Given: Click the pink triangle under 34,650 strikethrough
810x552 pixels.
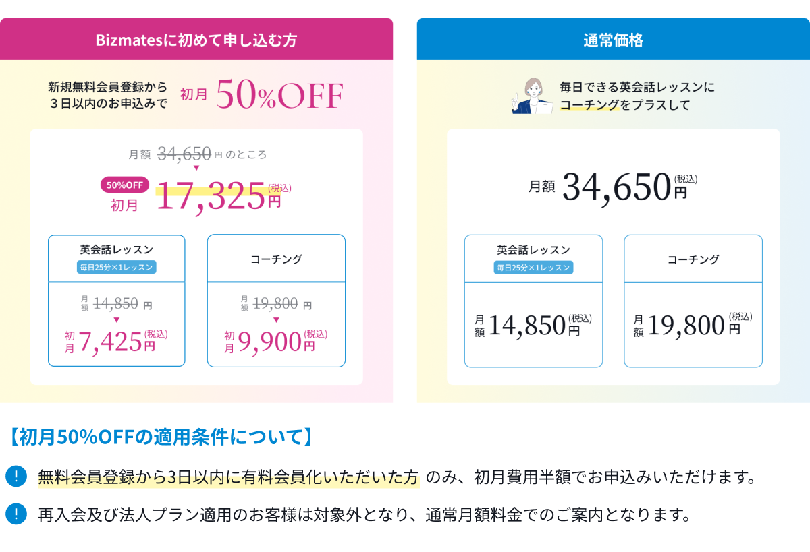Looking at the screenshot, I should pos(196,168).
